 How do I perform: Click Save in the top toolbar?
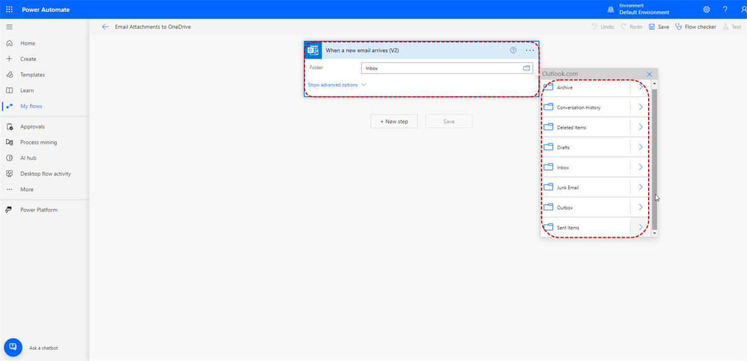point(659,27)
